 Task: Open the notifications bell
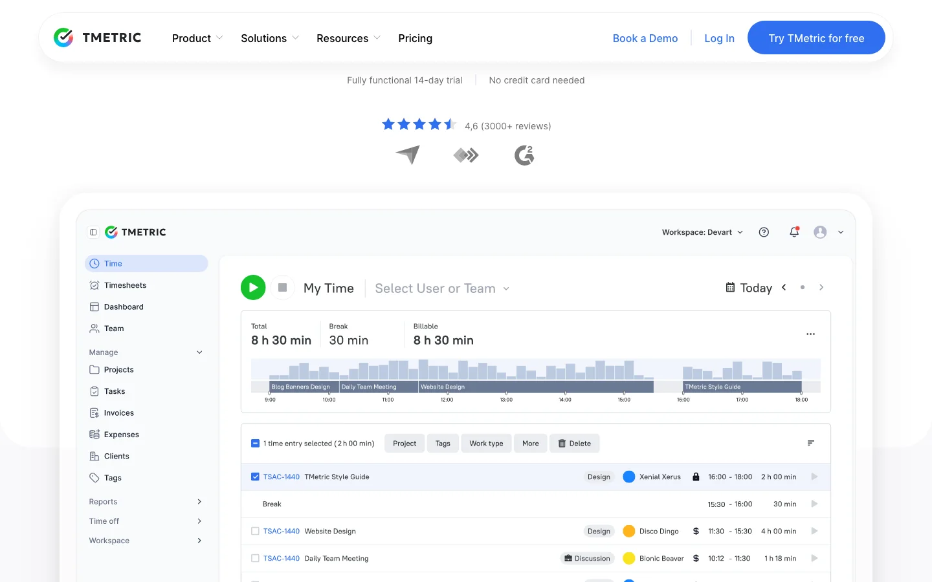(x=794, y=232)
